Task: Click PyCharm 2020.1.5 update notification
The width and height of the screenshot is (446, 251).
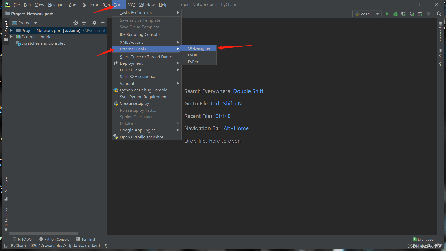Action: 59,246
